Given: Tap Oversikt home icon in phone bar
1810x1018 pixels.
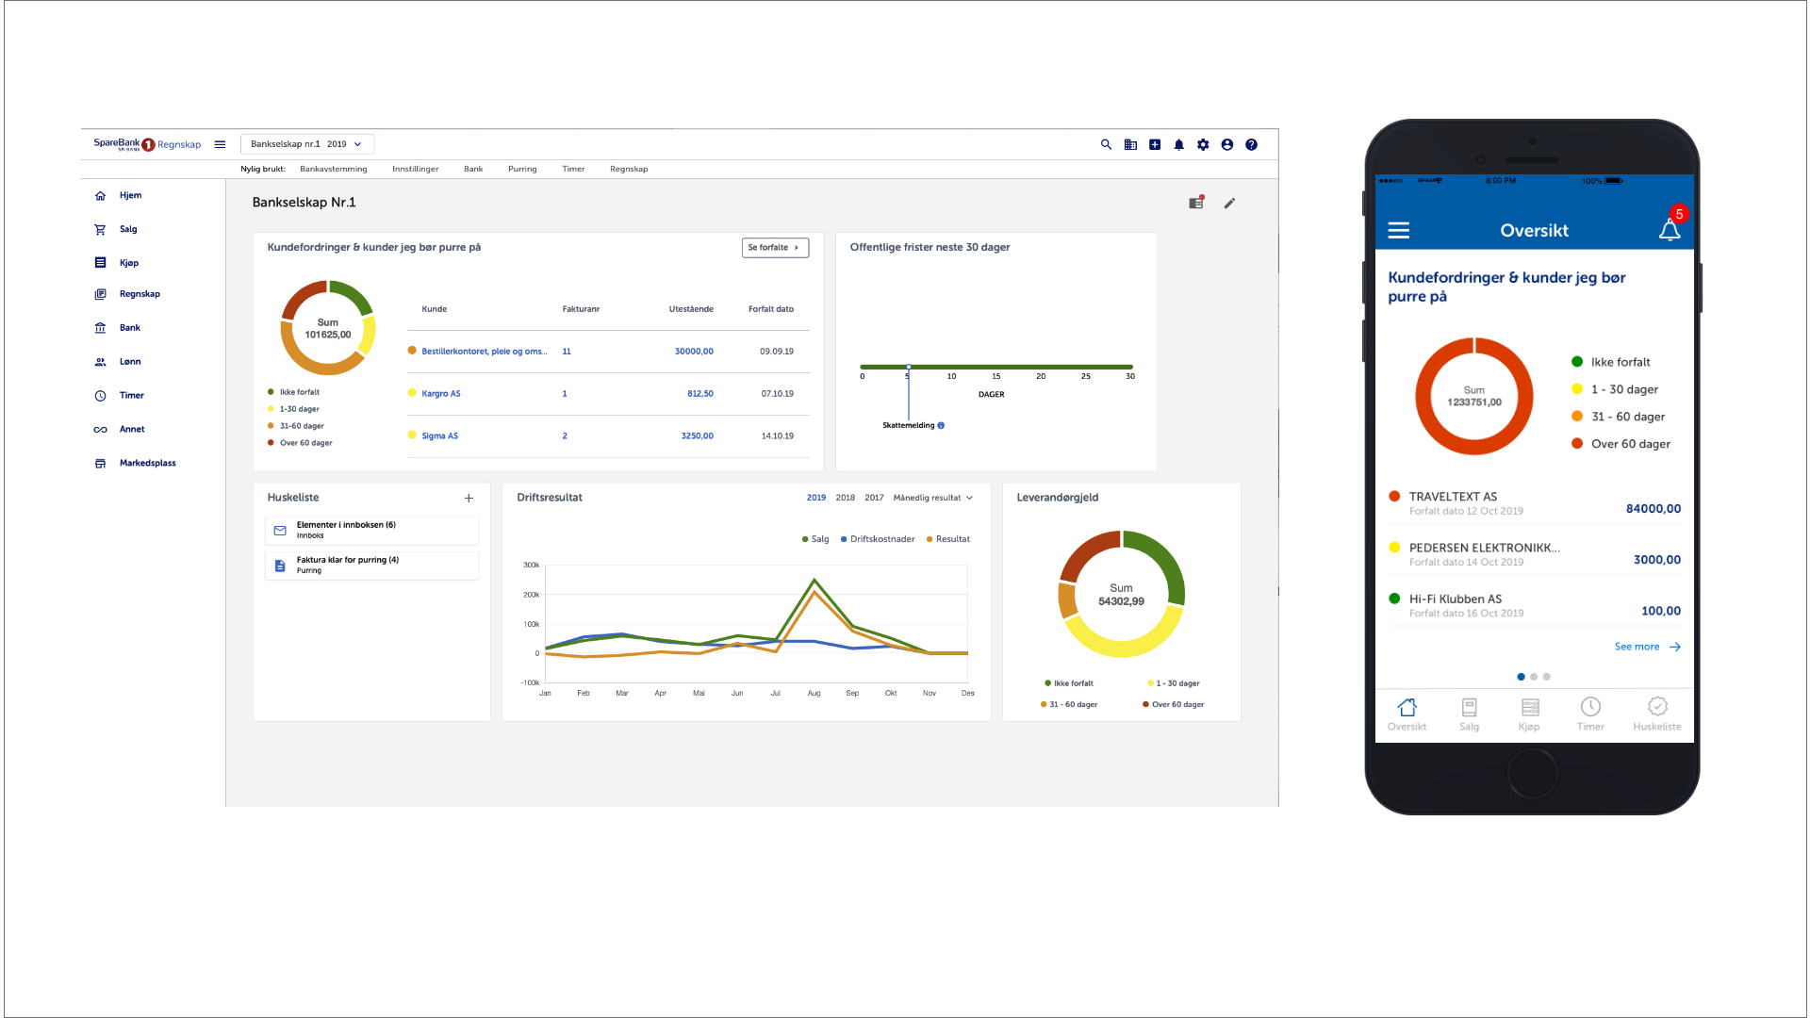Looking at the screenshot, I should (x=1407, y=713).
